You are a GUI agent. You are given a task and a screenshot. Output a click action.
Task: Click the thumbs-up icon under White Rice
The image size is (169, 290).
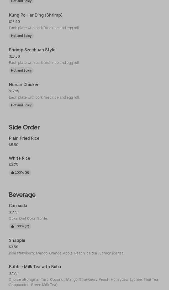click(x=13, y=173)
